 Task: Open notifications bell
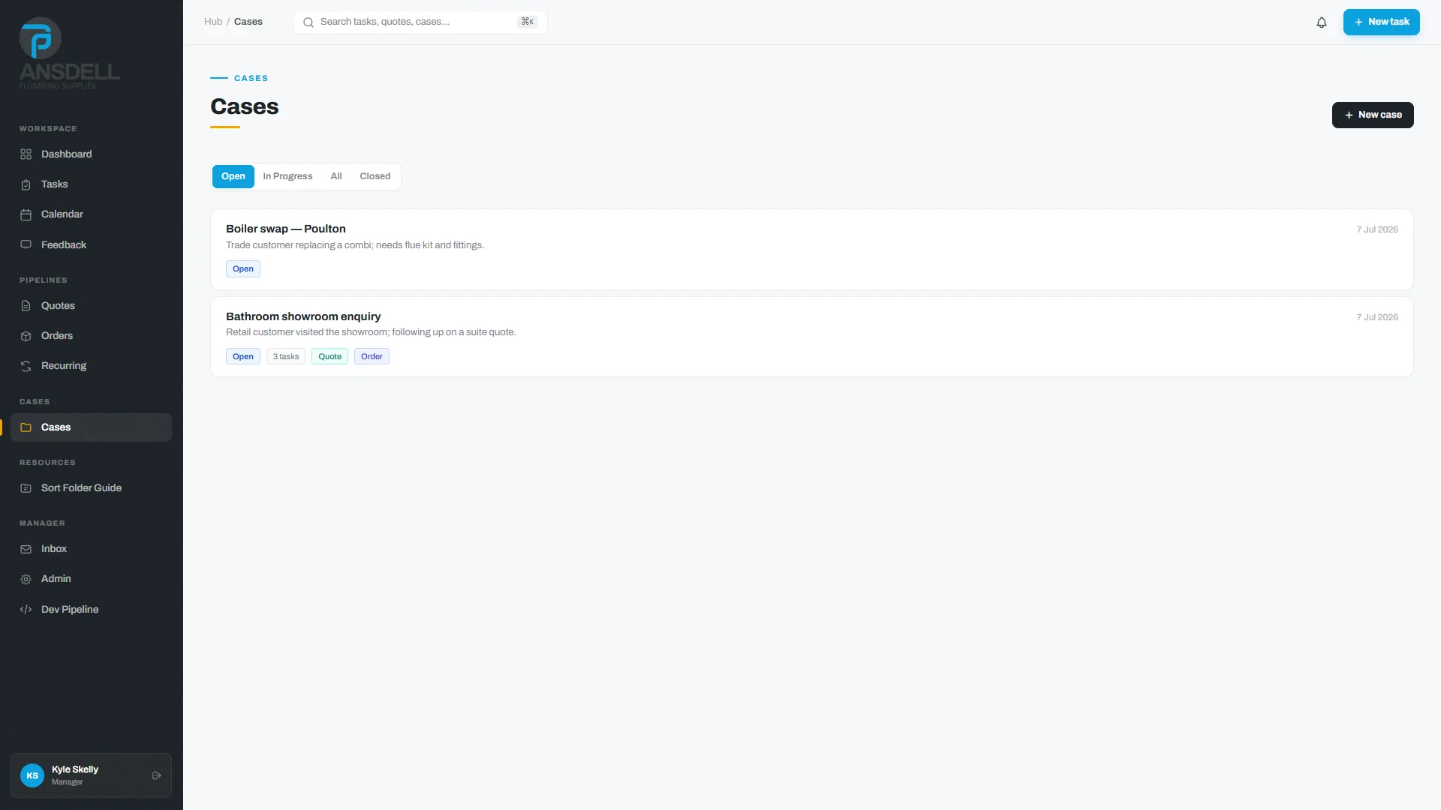tap(1322, 22)
